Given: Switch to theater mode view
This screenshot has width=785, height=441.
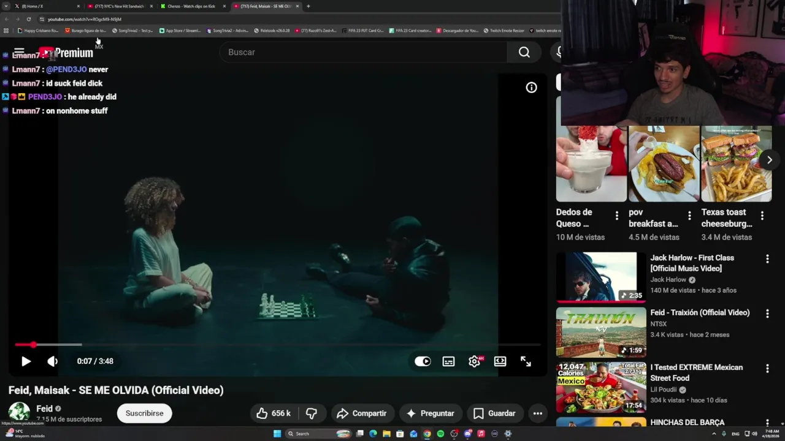Looking at the screenshot, I should pos(500,361).
